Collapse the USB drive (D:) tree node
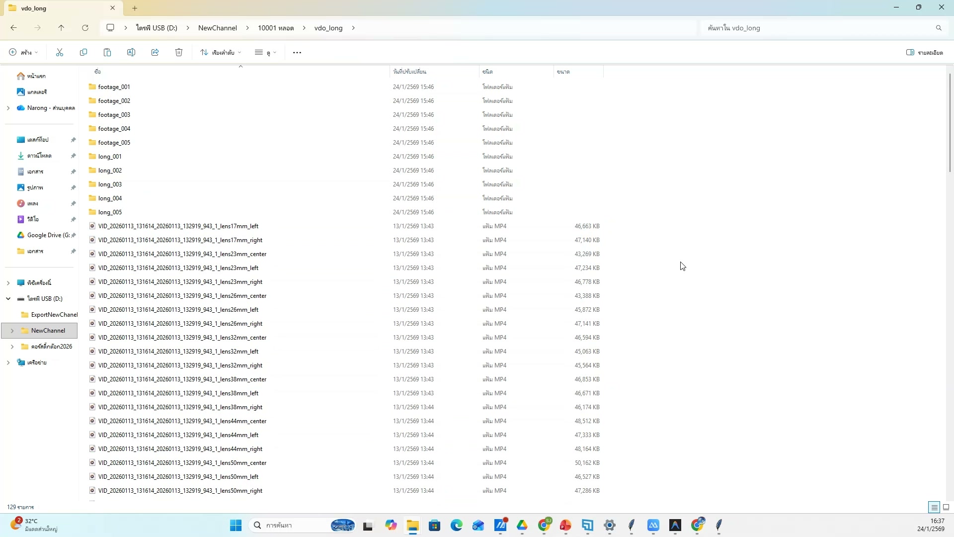Image resolution: width=954 pixels, height=537 pixels. [x=8, y=299]
